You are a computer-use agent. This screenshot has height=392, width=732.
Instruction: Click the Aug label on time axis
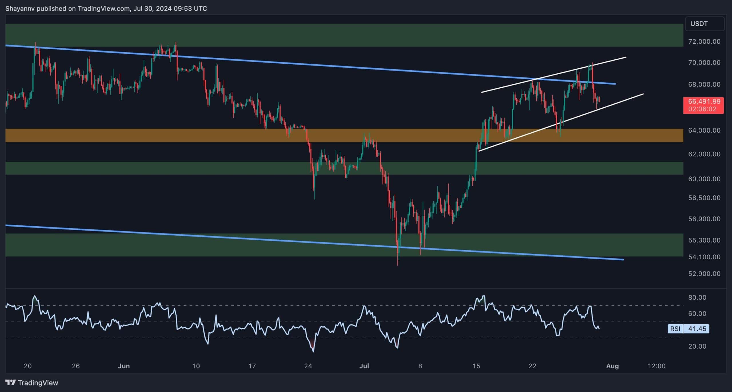click(612, 366)
